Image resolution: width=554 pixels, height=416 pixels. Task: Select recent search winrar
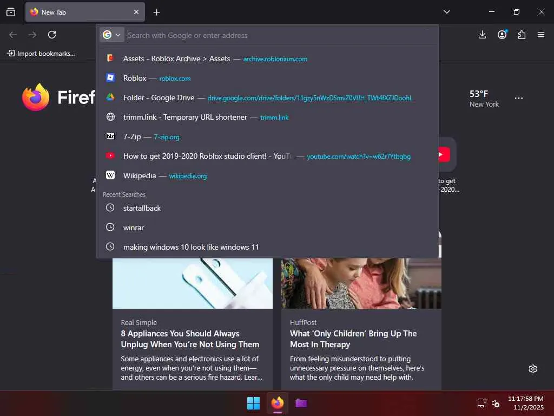267,227
